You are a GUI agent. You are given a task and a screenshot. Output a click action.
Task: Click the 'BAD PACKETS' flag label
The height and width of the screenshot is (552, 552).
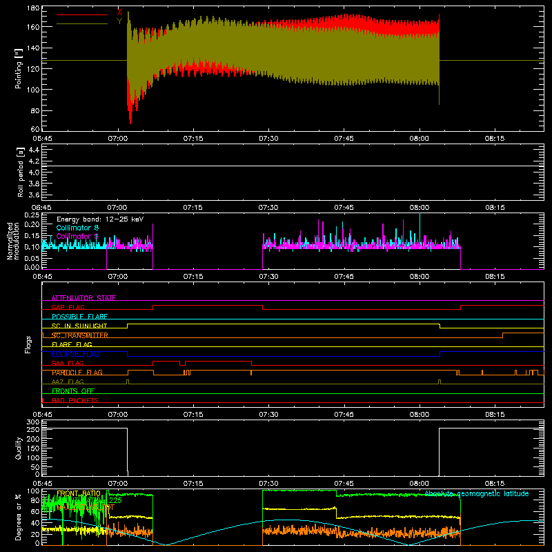(75, 401)
